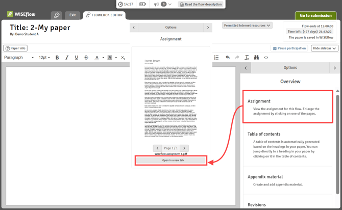This screenshot has width=342, height=210.
Task: Click the undo arrow icon
Action: tap(228, 58)
